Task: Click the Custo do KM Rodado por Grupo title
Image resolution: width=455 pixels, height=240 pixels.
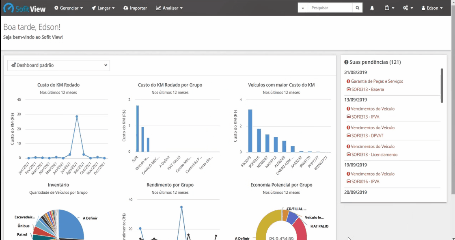Action: click(x=170, y=85)
